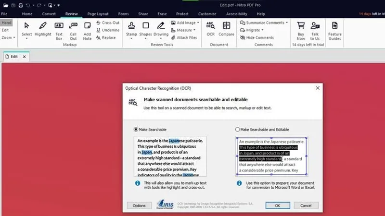Open the Undo history dropdown arrow

(33, 5)
